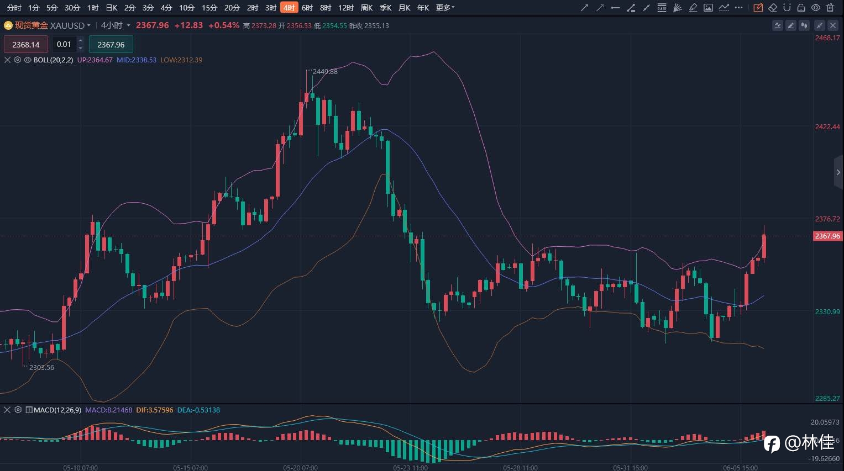
Task: Switch to the 1时 timeframe
Action: pos(93,8)
